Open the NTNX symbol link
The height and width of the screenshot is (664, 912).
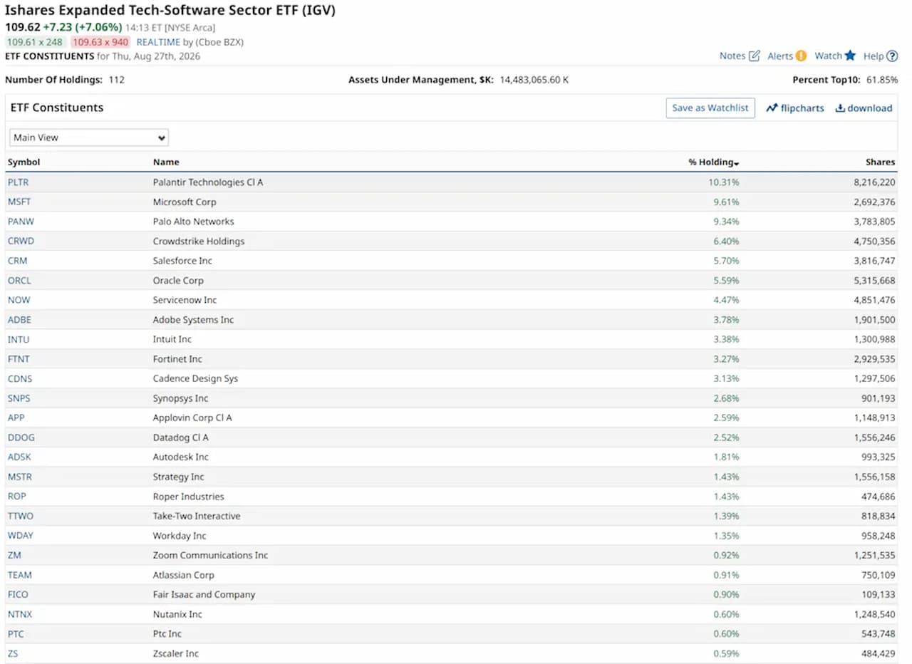(20, 614)
